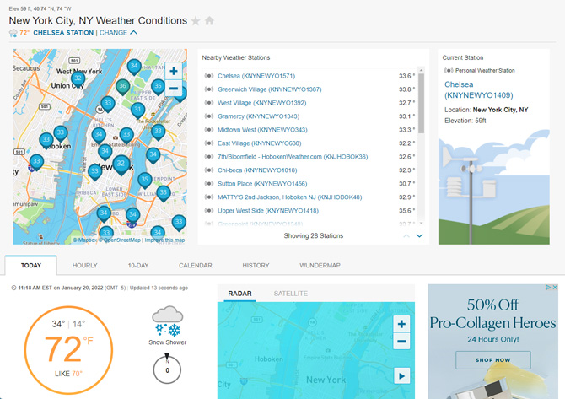The height and width of the screenshot is (399, 565).
Task: Close the ad with the X icon
Action: click(x=555, y=288)
